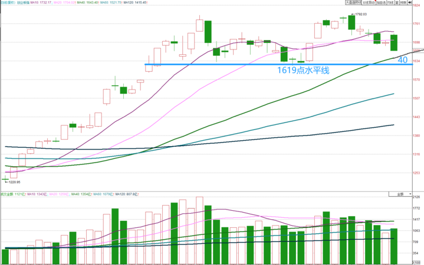Screen dimensions: 424x265
Task: Click the 日线(复权) period label
Action: point(8,2)
